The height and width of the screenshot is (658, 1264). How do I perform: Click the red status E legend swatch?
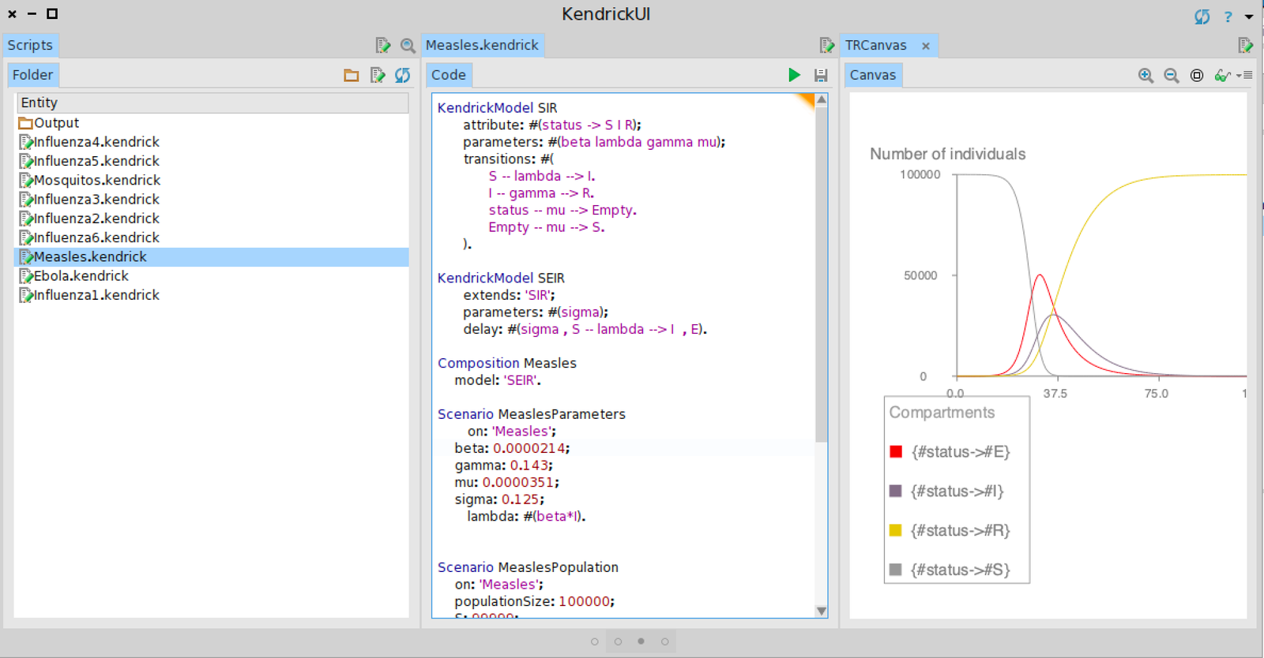point(896,452)
